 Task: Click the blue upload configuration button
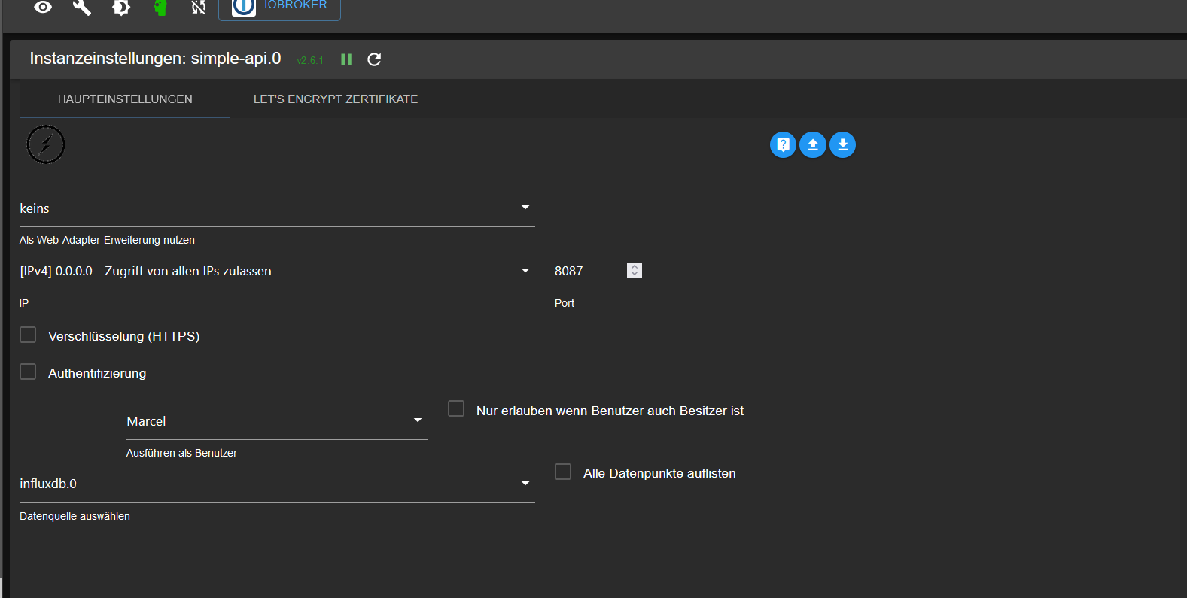[813, 144]
